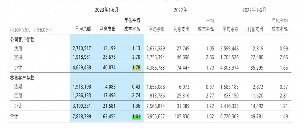Screen dimensions: 305x128
Task: Select the 6,720,309 total balance cell
Action: 229,116
